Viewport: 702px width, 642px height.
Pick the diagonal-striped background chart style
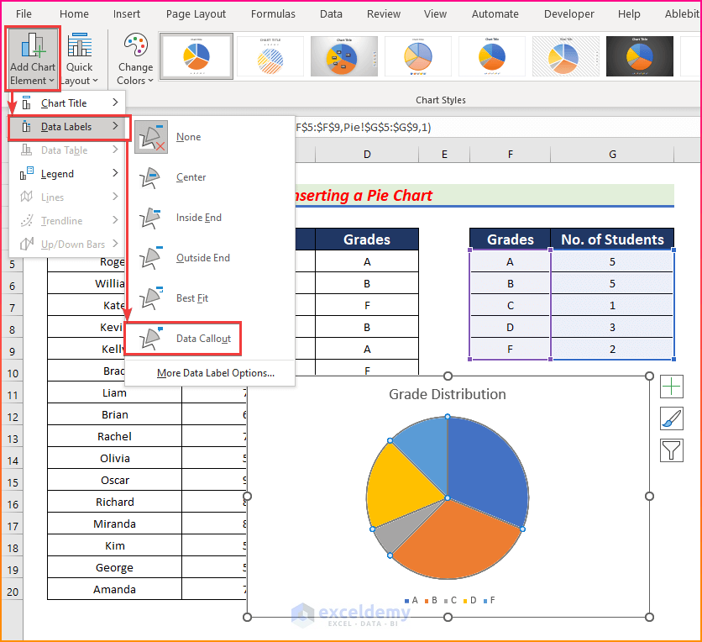[x=565, y=56]
